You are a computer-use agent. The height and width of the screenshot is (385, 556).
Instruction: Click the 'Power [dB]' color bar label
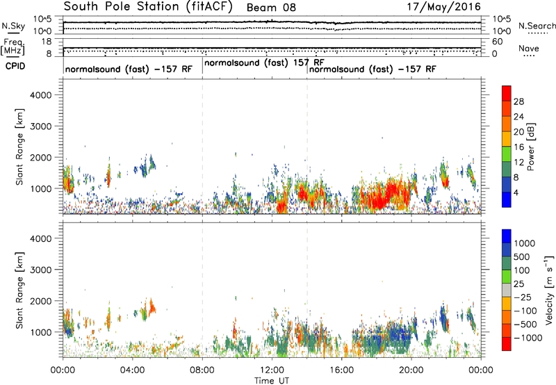pyautogui.click(x=530, y=147)
